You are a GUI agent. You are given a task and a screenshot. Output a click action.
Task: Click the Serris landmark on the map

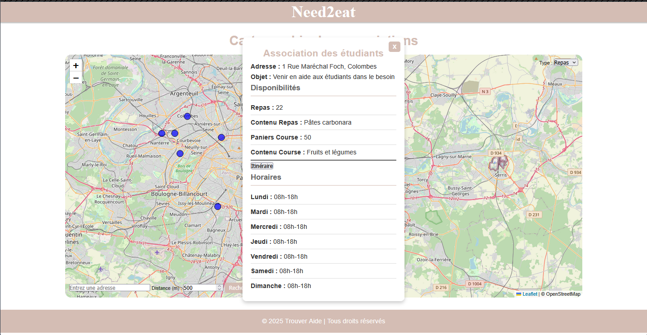coord(498,163)
